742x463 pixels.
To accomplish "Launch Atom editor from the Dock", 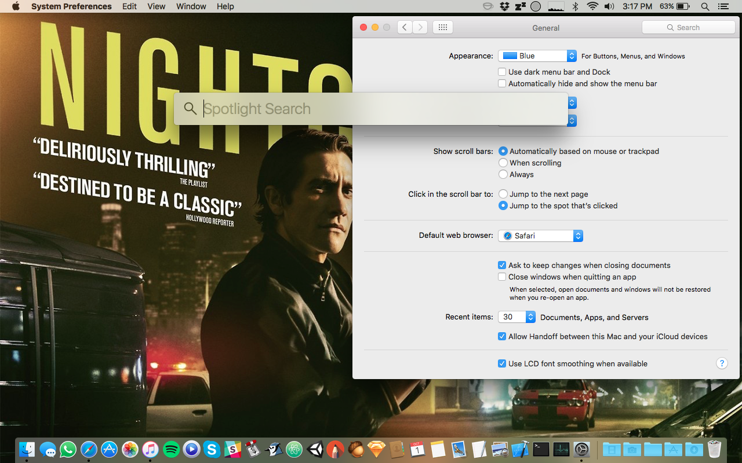I will [x=294, y=449].
